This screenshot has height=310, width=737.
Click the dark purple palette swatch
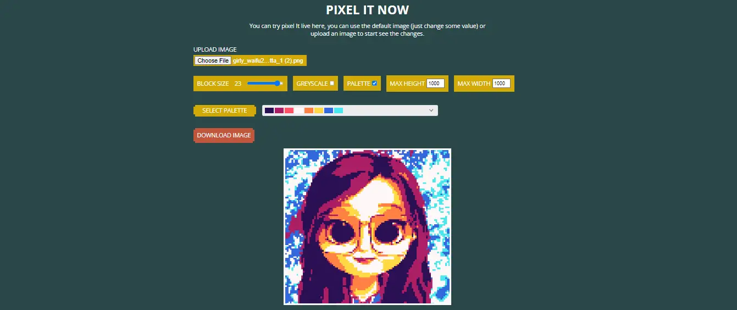pyautogui.click(x=269, y=110)
